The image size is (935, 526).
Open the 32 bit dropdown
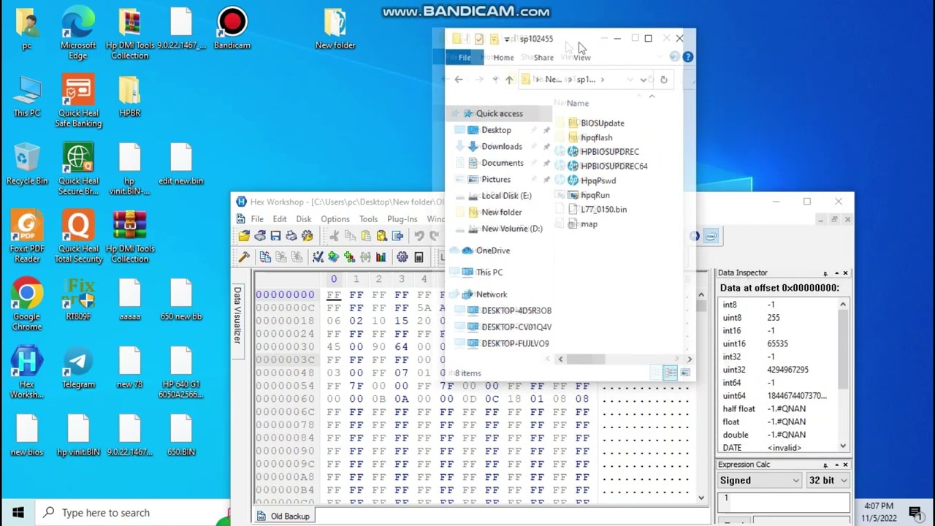click(828, 480)
